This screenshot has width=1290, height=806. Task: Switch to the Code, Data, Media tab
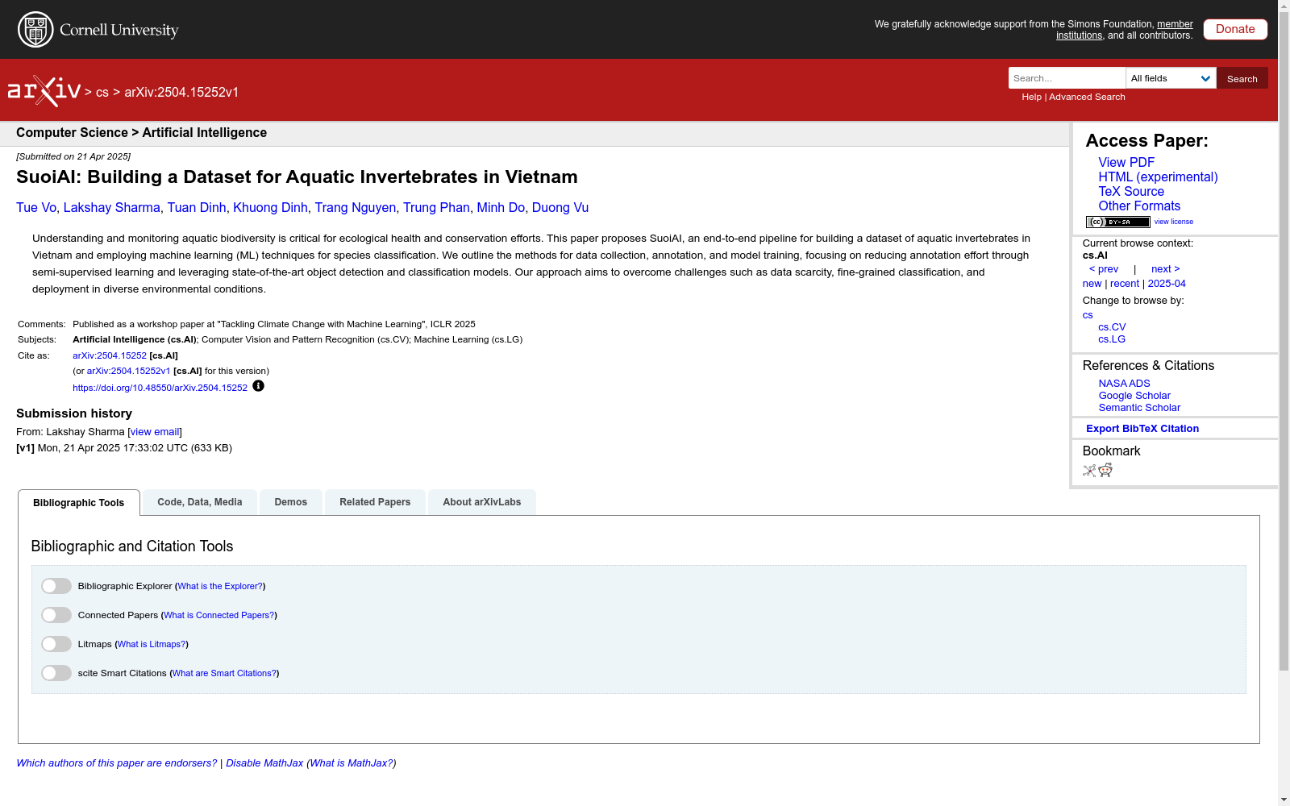pyautogui.click(x=200, y=502)
